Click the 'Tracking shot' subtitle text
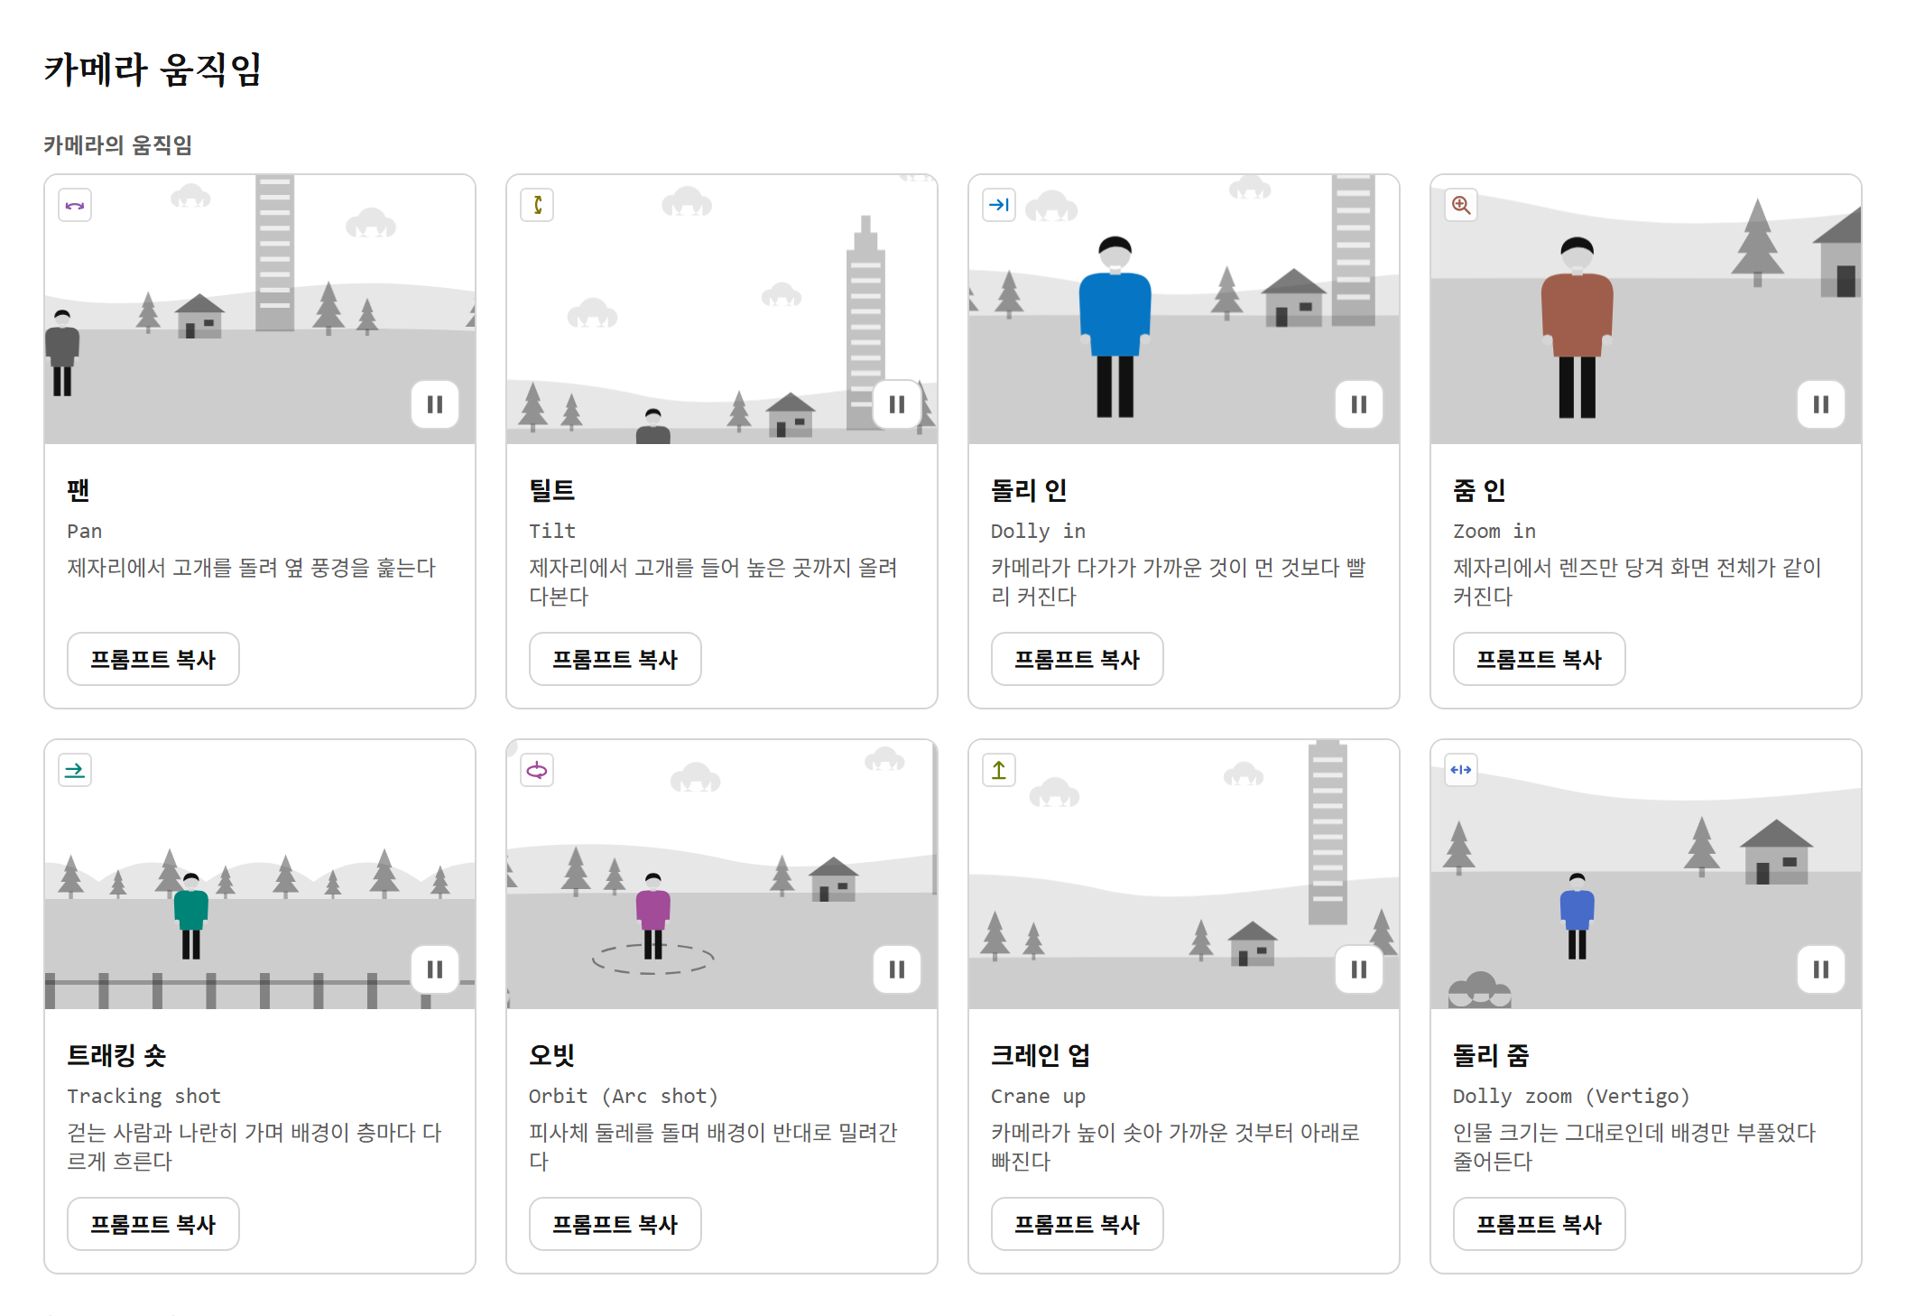Viewport: 1906px width, 1316px height. (x=143, y=1096)
